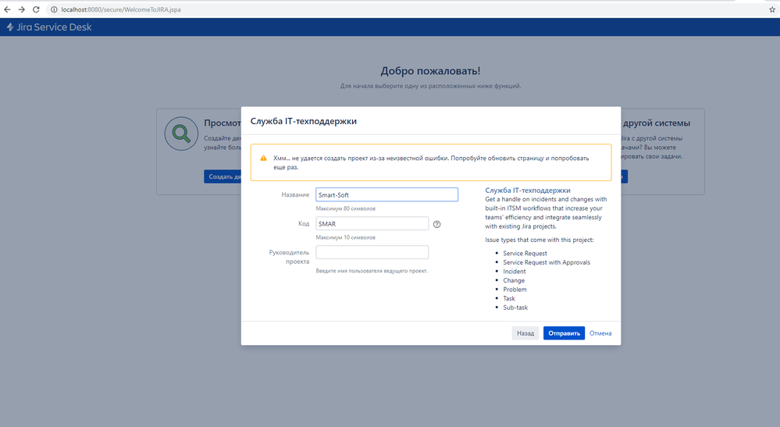Click the Максимум 10 символов hint
The image size is (780, 427).
coord(346,237)
